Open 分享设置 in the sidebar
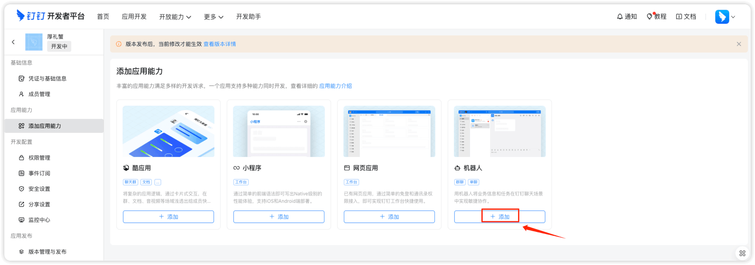Image resolution: width=755 pixels, height=265 pixels. 54,204
